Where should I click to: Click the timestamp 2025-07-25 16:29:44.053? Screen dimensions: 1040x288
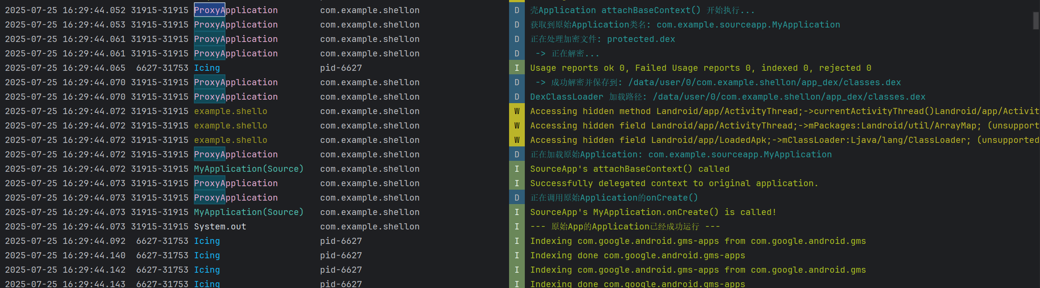pyautogui.click(x=65, y=24)
